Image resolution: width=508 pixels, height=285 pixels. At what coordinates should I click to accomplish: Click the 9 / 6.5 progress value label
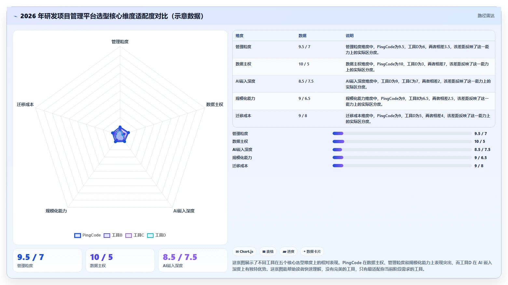point(481,158)
